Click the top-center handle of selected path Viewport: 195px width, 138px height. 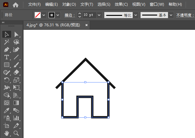(85, 82)
